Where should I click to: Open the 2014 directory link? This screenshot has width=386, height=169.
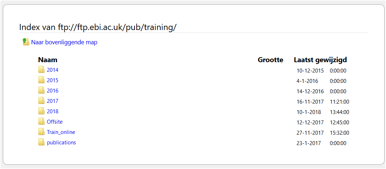pos(53,70)
